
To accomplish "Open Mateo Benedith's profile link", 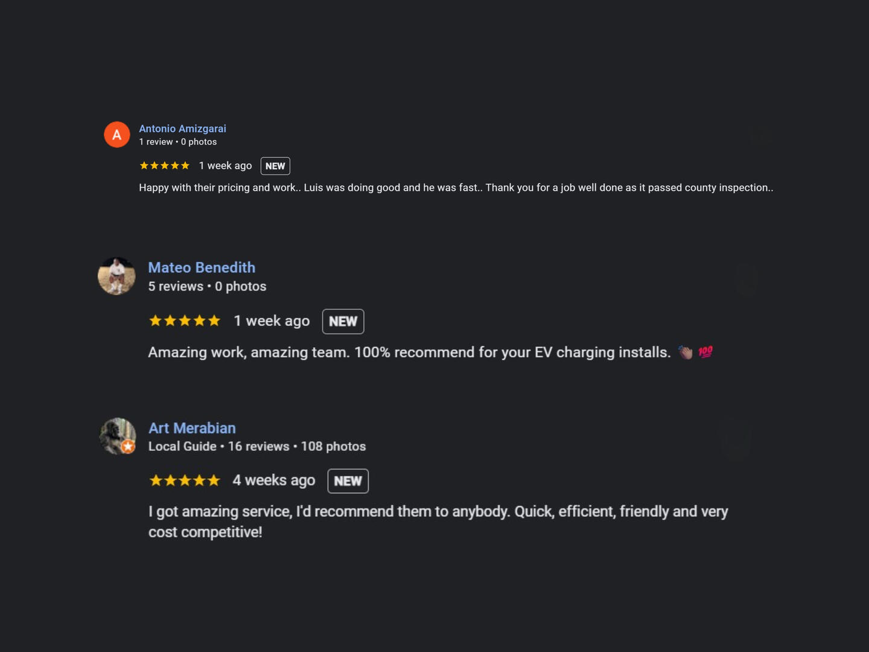I will click(202, 267).
